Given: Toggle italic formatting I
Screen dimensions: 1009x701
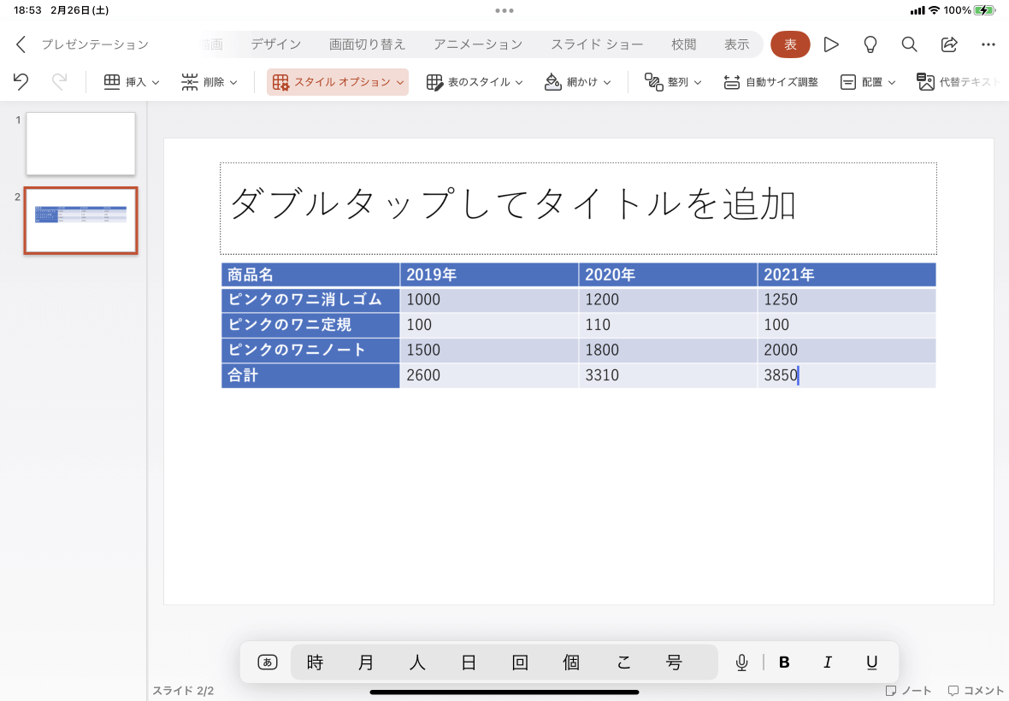Looking at the screenshot, I should tap(828, 662).
